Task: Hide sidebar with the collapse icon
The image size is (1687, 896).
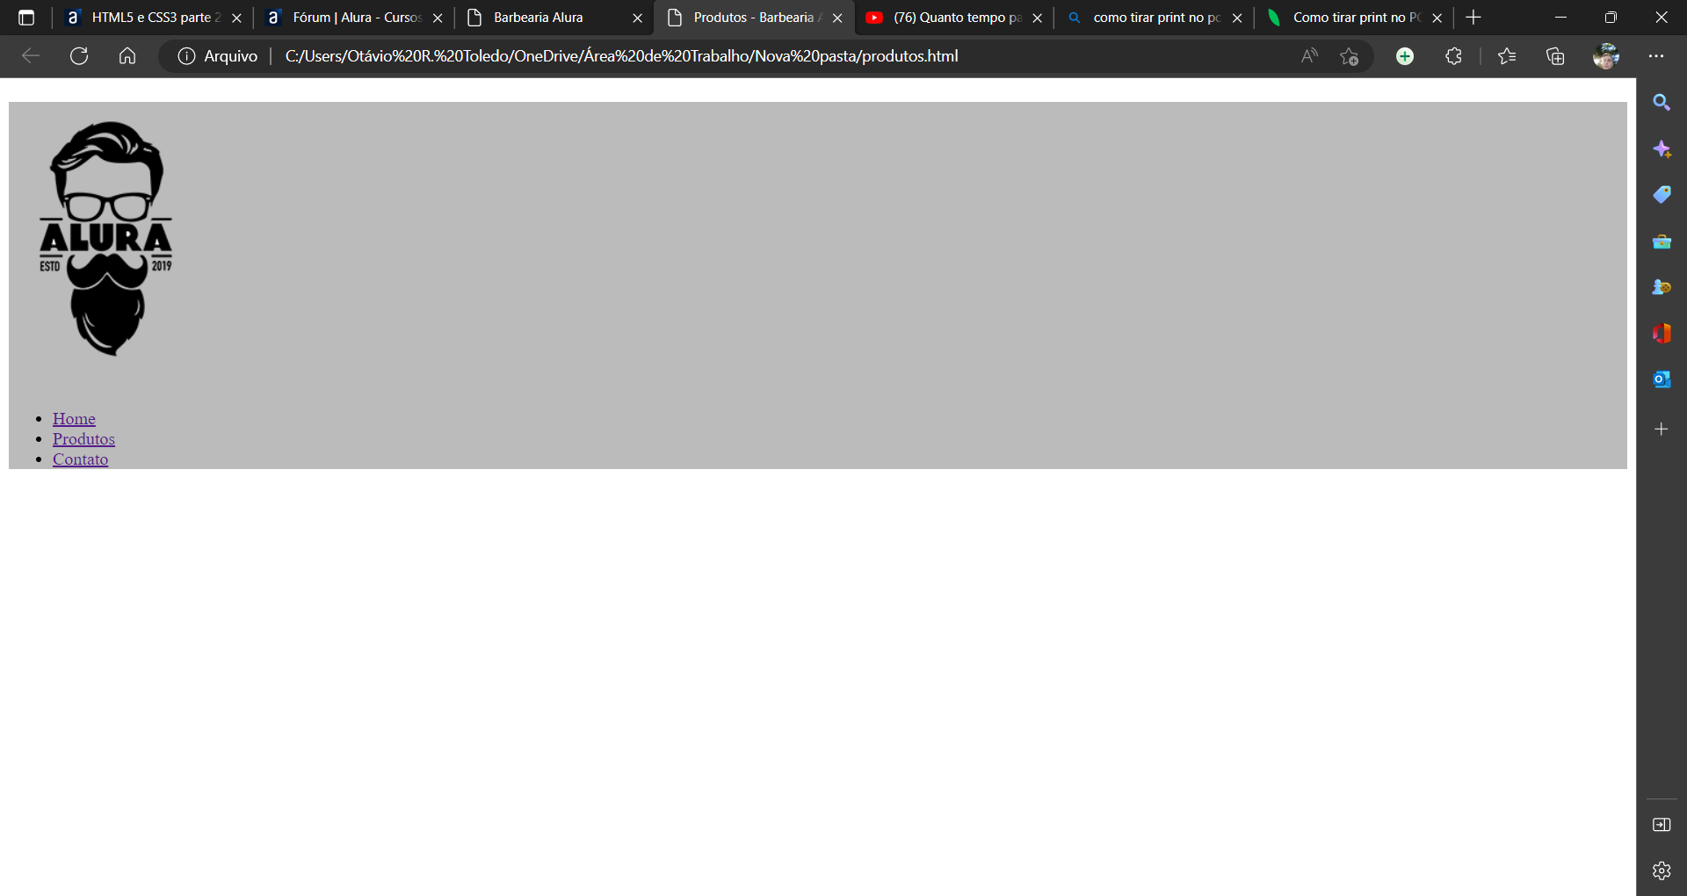Action: coord(1662,825)
